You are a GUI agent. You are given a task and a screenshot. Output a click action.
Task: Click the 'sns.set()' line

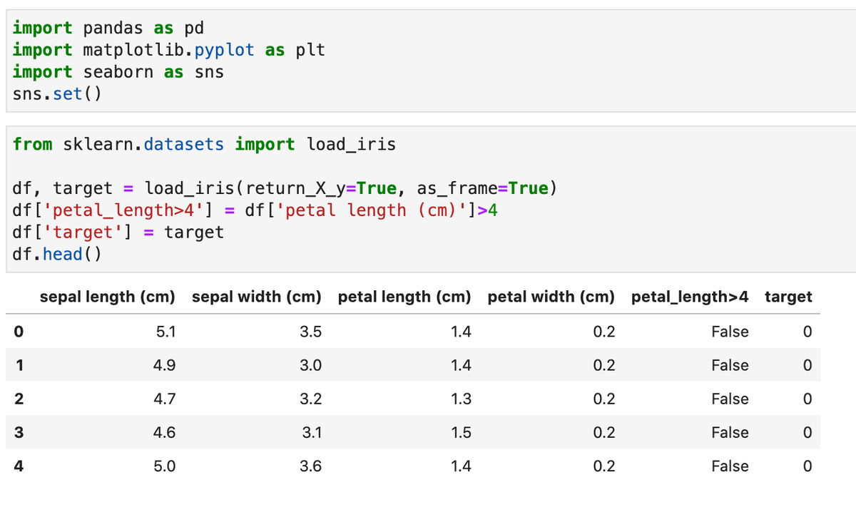click(x=56, y=94)
